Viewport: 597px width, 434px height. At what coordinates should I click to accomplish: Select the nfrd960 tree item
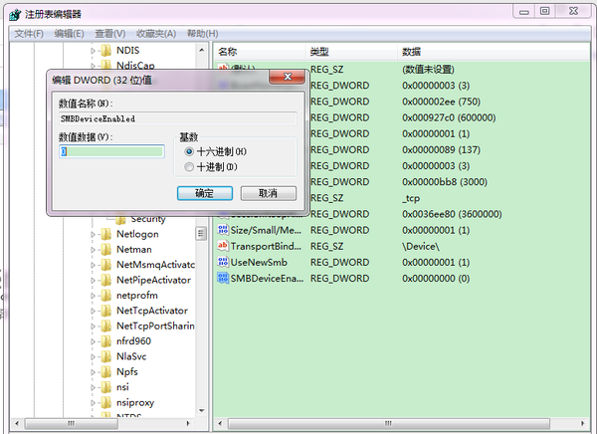tap(133, 341)
